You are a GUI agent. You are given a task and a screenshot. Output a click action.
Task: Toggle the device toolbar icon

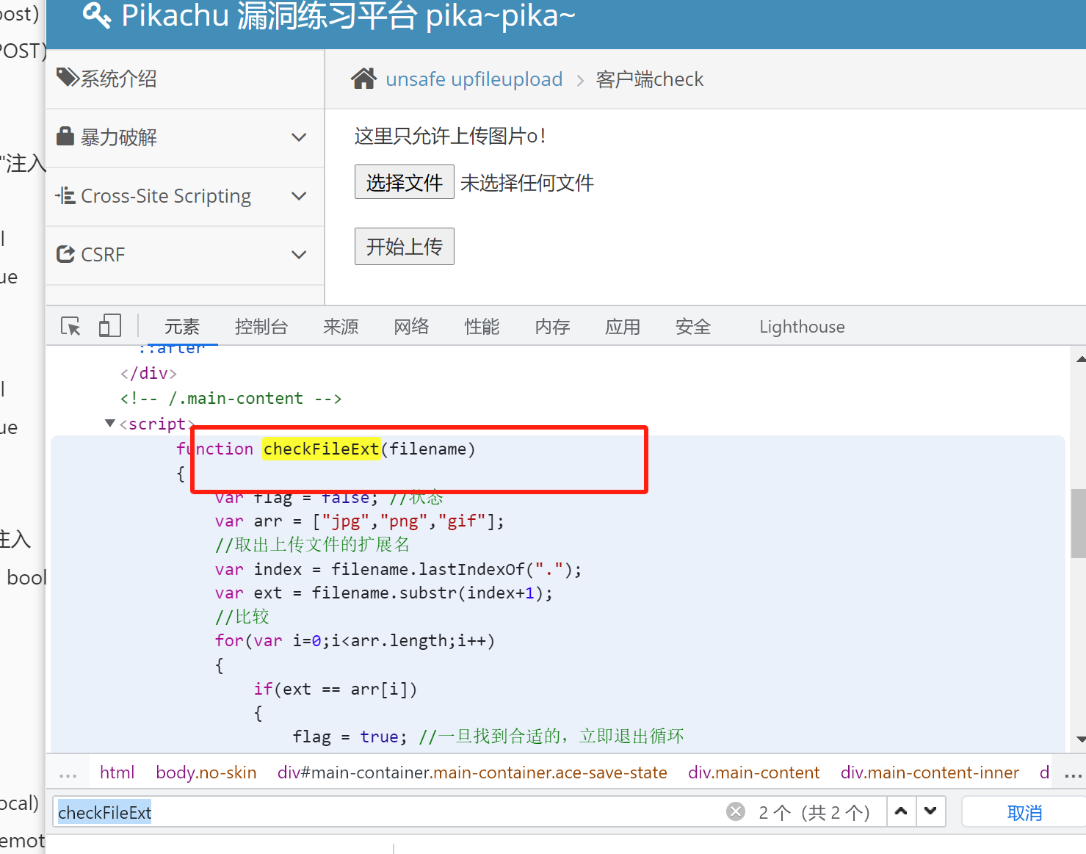click(x=109, y=326)
